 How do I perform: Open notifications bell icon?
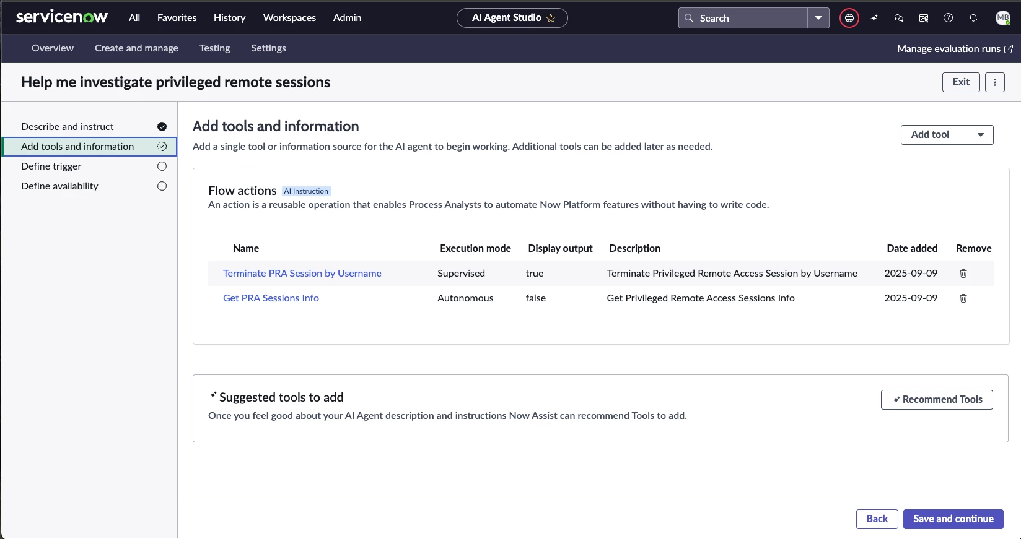973,18
